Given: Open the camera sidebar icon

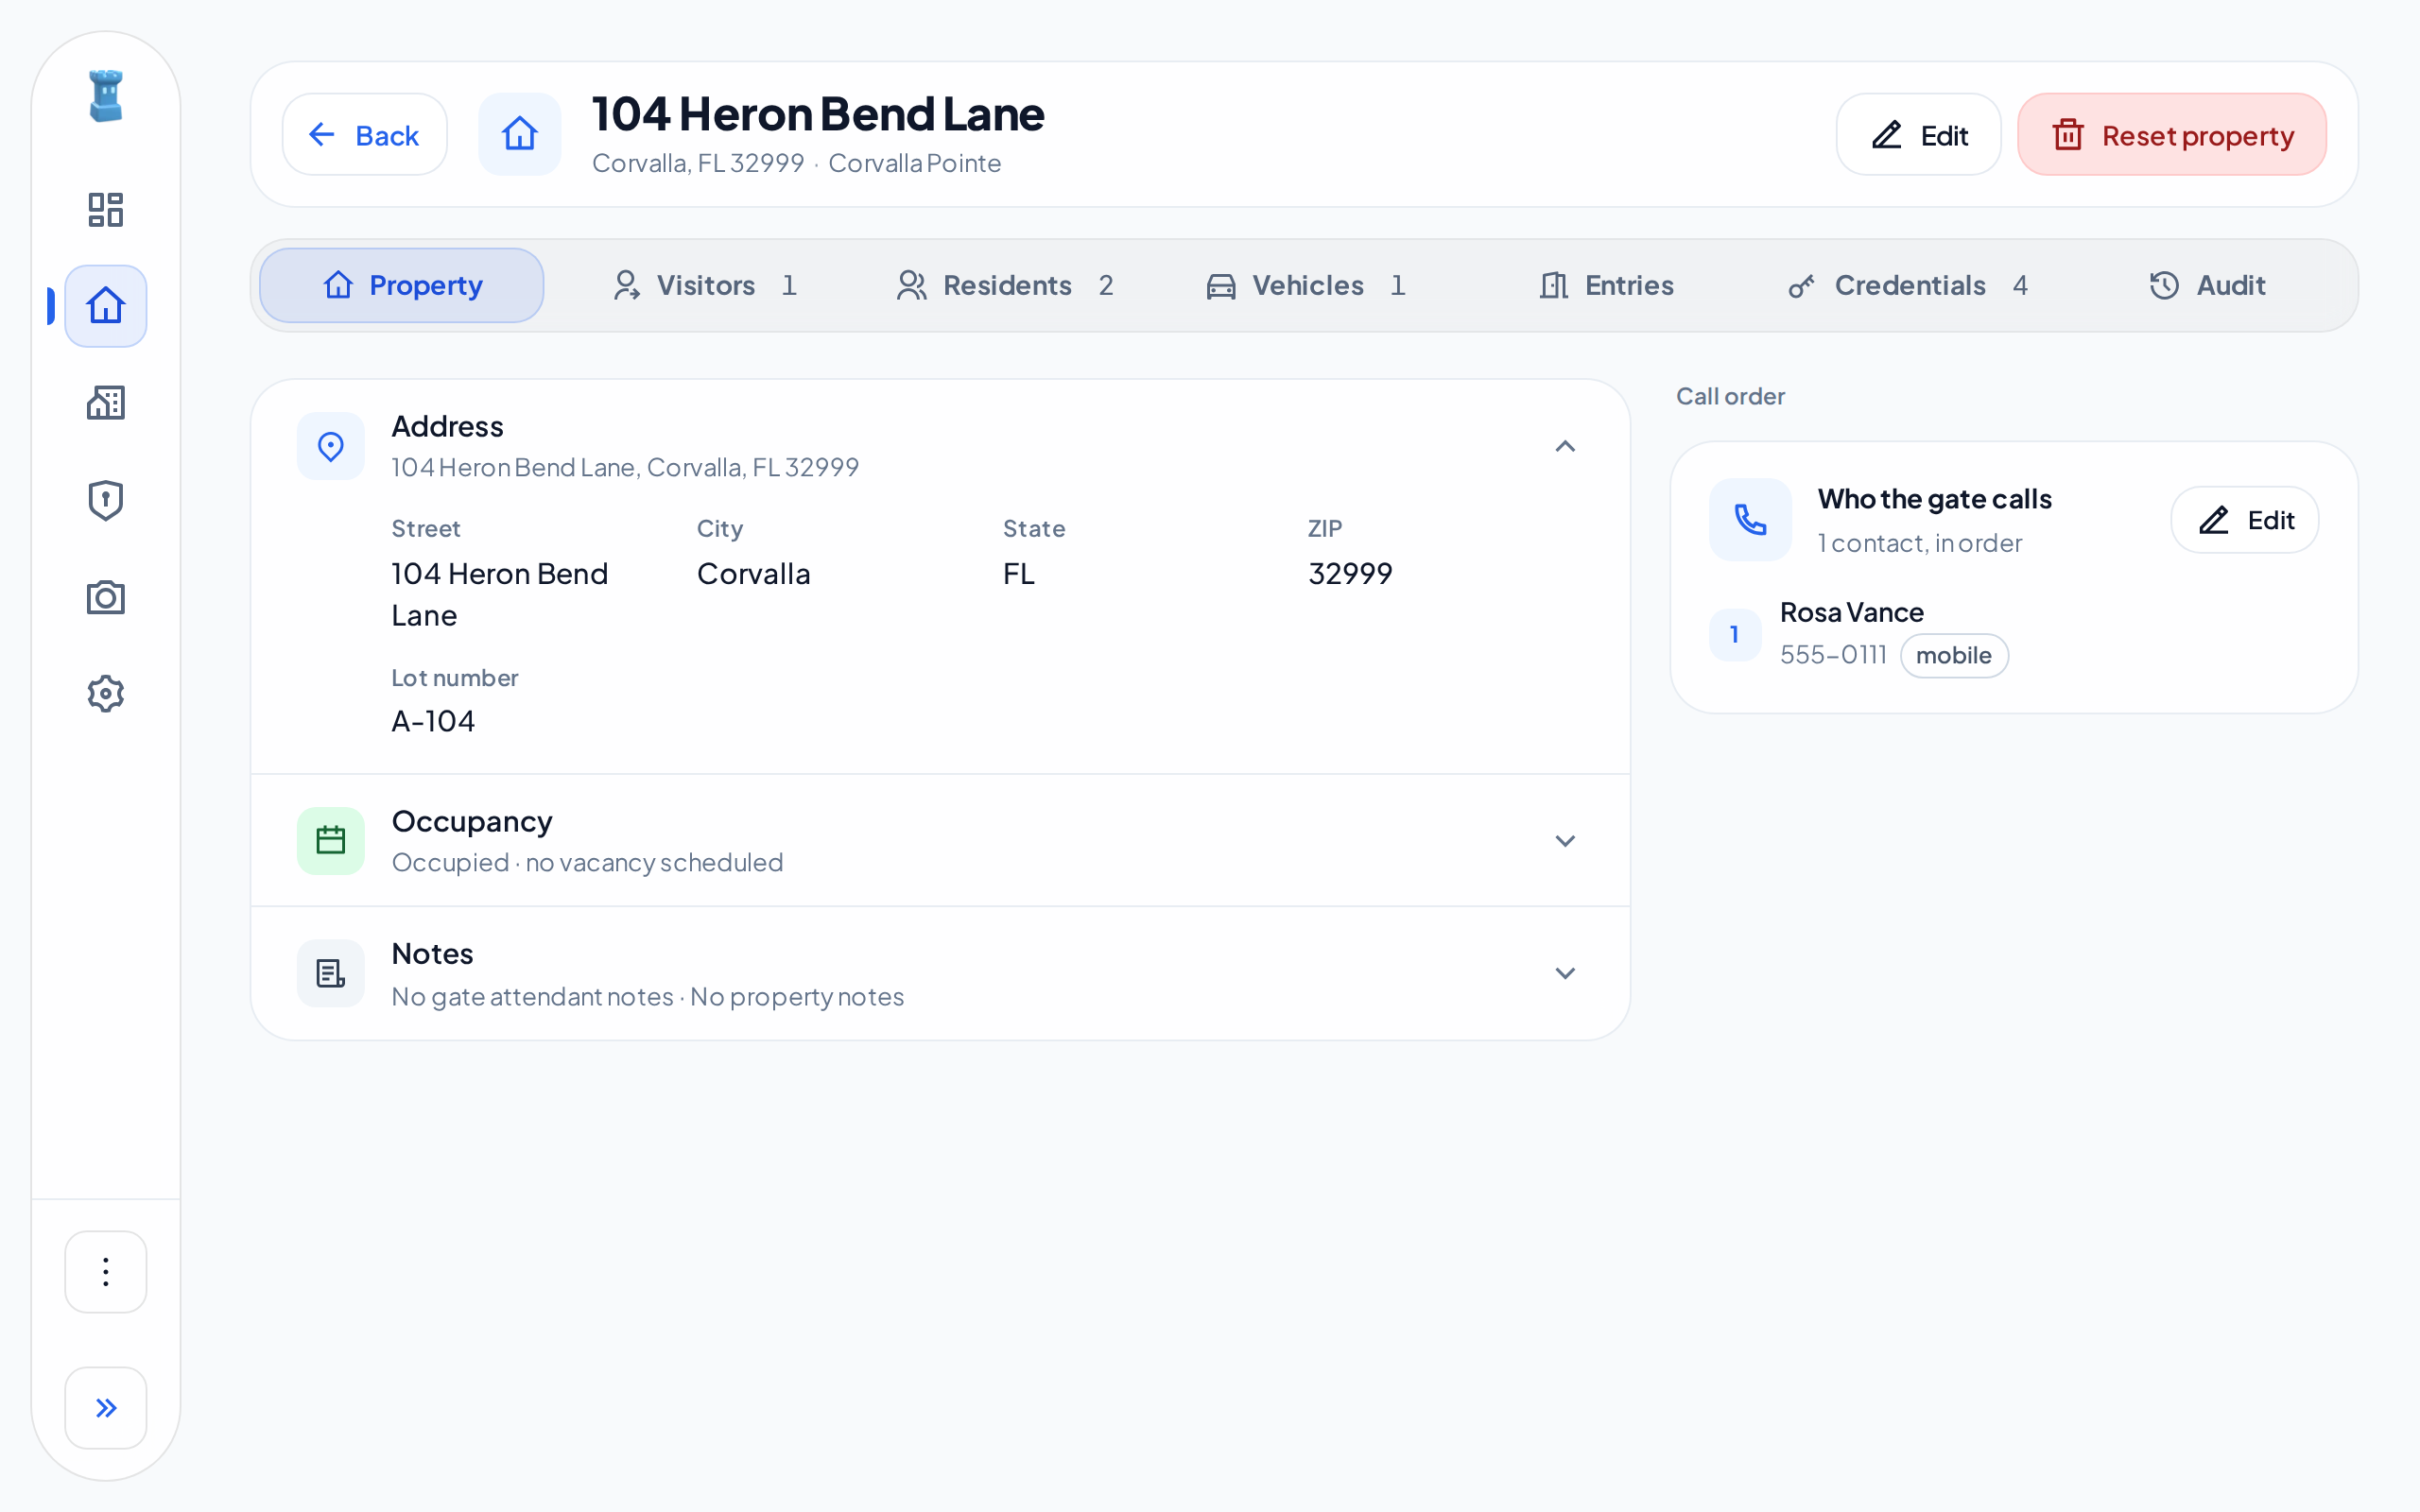Looking at the screenshot, I should pyautogui.click(x=105, y=597).
